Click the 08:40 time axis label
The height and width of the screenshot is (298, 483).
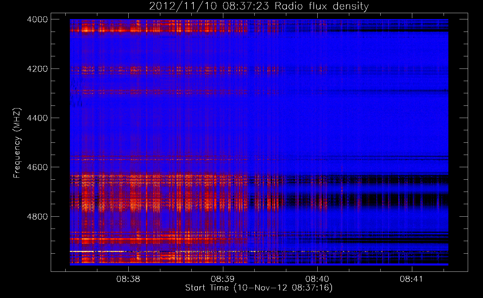click(x=317, y=279)
